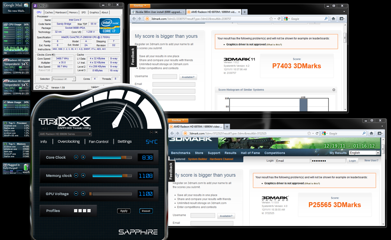Bookmark page with star in top Firefox window
The width and height of the screenshot is (391, 240).
pyautogui.click(x=271, y=19)
